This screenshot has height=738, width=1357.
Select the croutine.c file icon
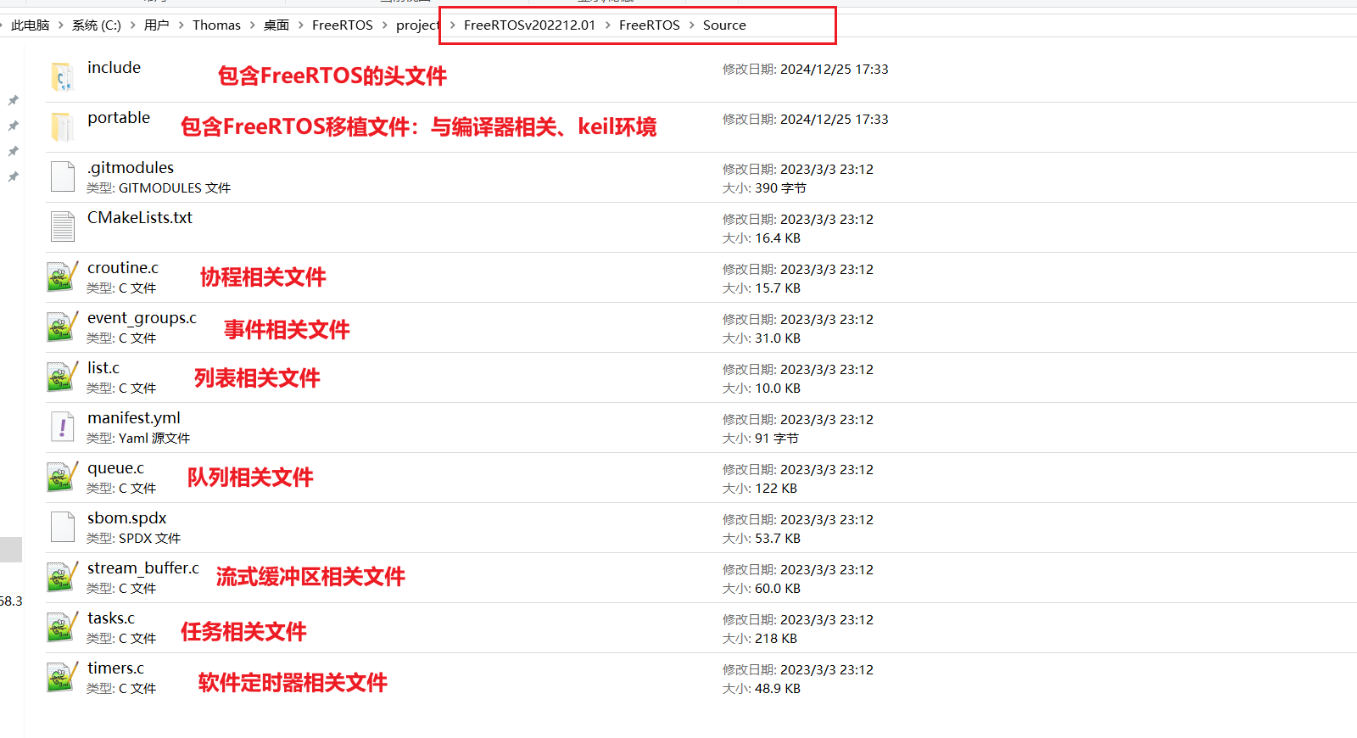(x=62, y=277)
